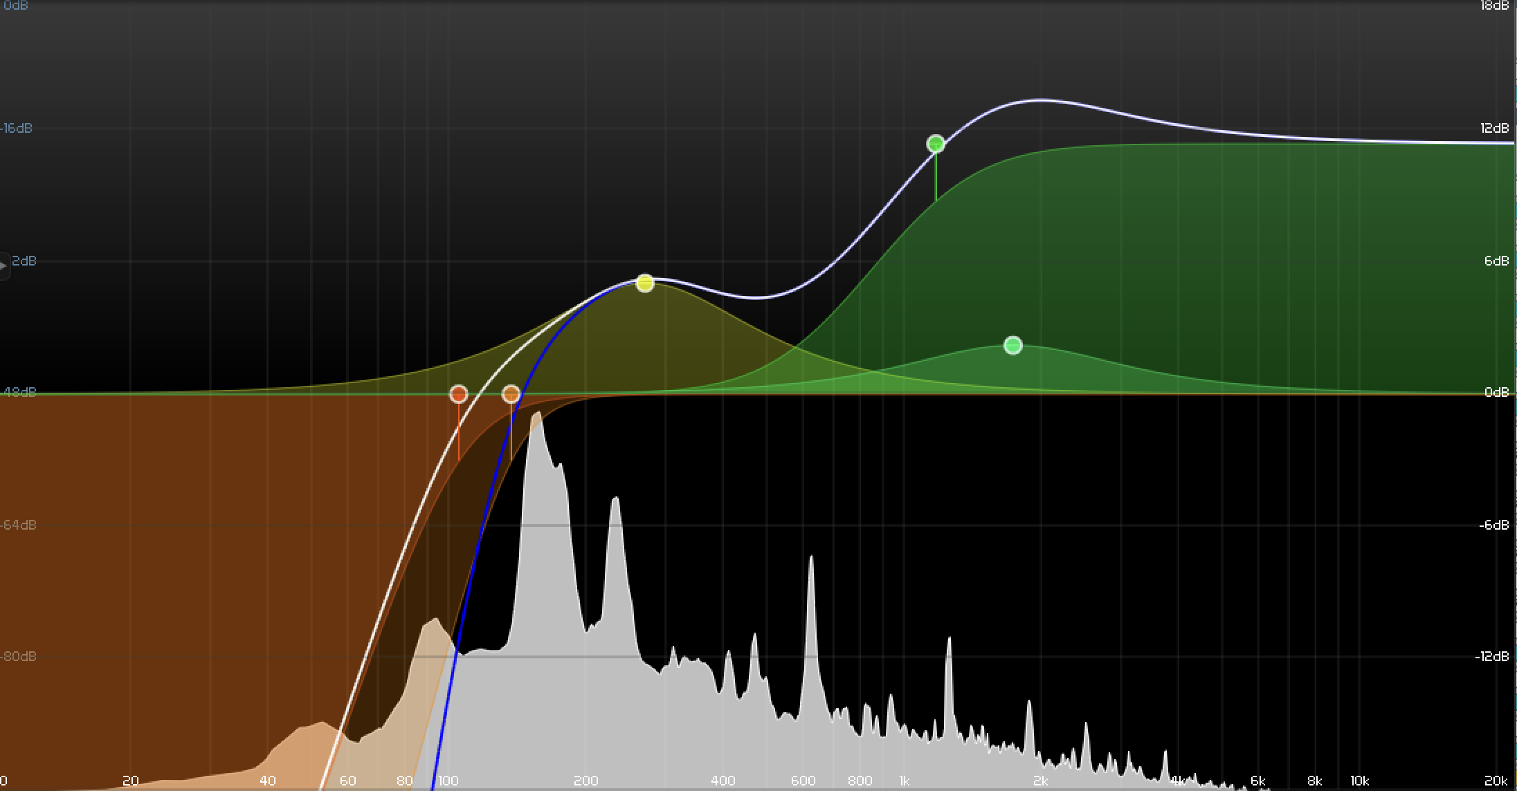Click the -6dB label on right scale
1517x791 pixels.
point(1493,525)
